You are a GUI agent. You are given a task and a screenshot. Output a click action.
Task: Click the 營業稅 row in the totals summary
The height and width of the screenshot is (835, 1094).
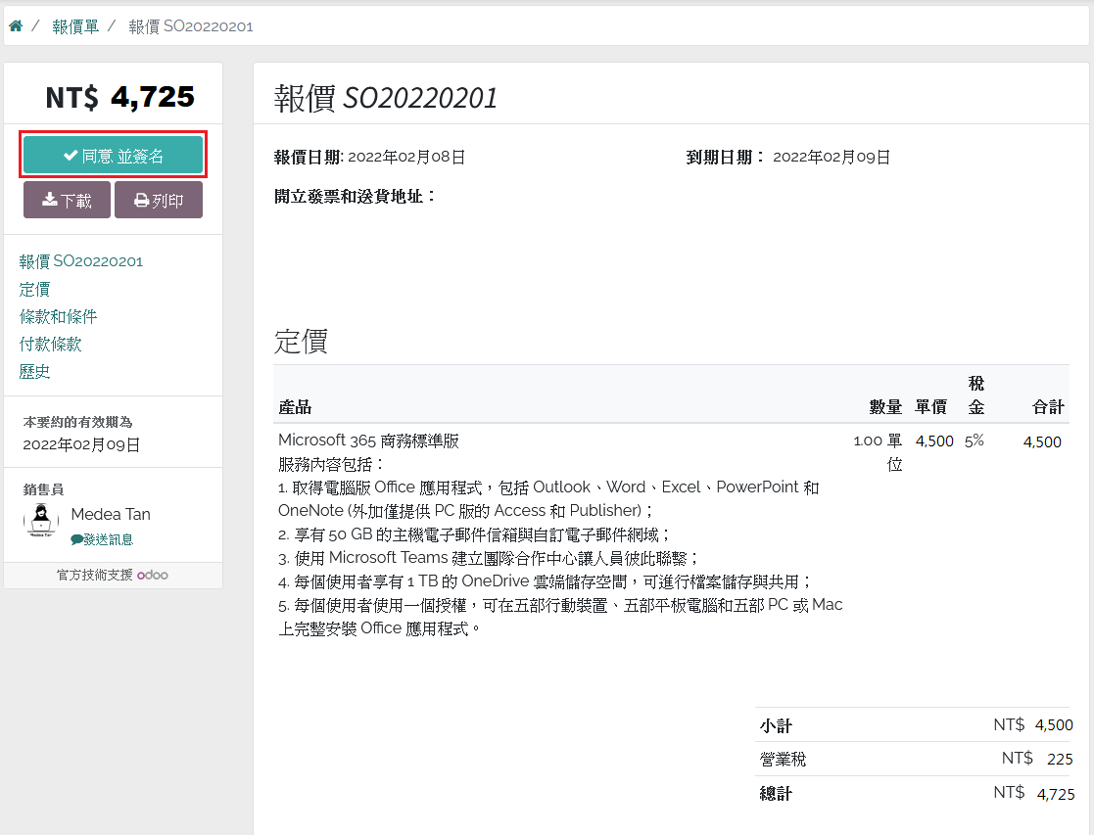784,759
